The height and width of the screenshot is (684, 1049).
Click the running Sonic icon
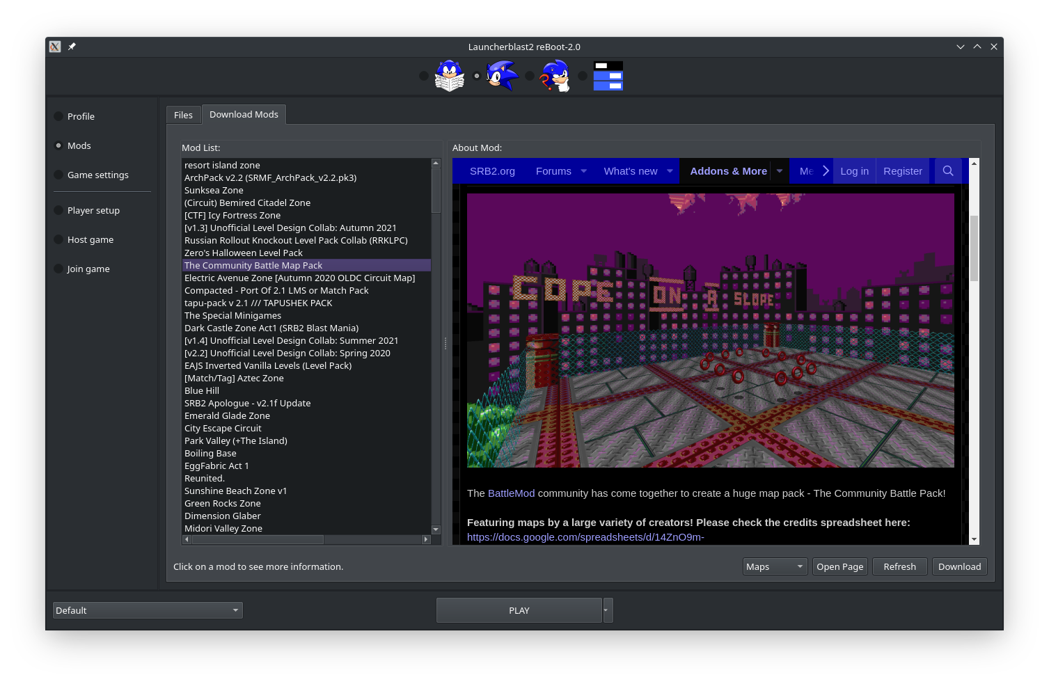502,76
